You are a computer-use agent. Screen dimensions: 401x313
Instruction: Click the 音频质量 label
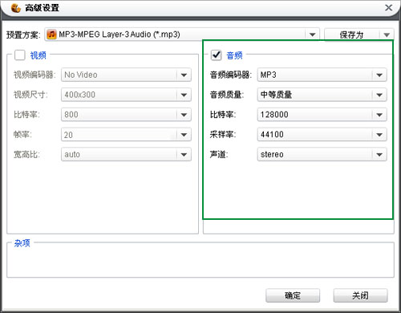(227, 95)
